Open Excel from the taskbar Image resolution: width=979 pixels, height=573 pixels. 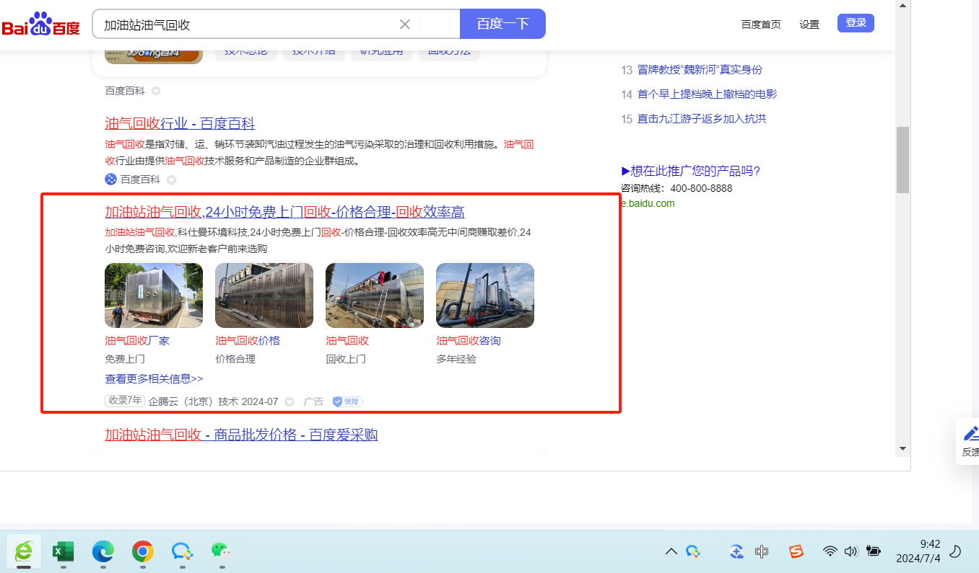[x=64, y=552]
